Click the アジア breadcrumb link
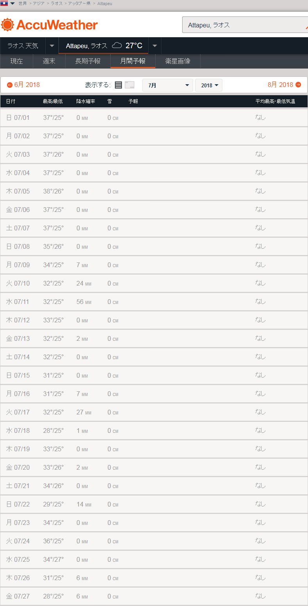Screen dimensions: 308x606 tap(39, 4)
